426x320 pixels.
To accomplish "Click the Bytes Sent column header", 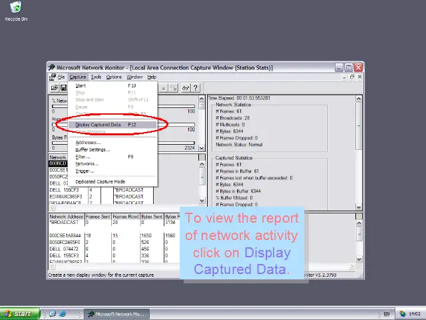I will (x=152, y=217).
